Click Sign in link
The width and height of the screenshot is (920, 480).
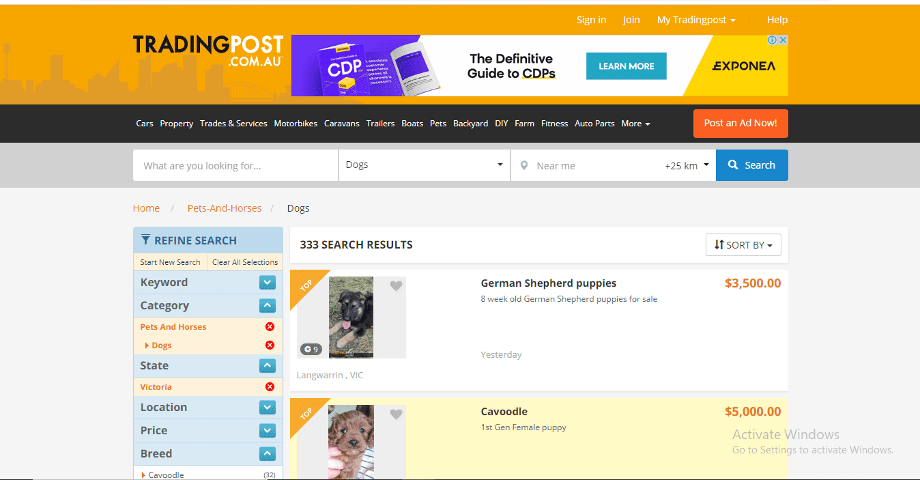pos(591,20)
